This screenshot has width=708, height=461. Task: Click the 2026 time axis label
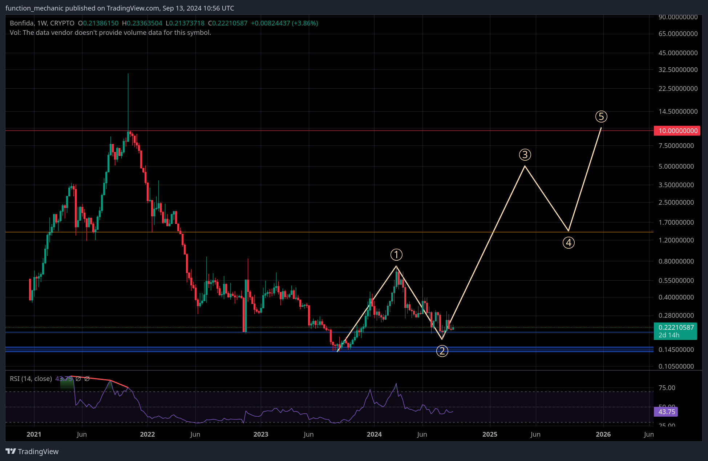click(603, 434)
